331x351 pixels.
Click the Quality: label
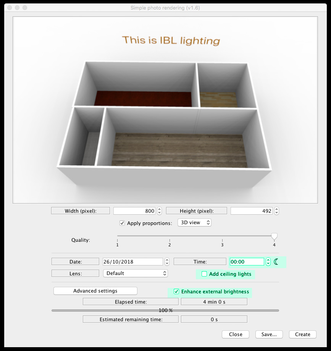(x=81, y=240)
